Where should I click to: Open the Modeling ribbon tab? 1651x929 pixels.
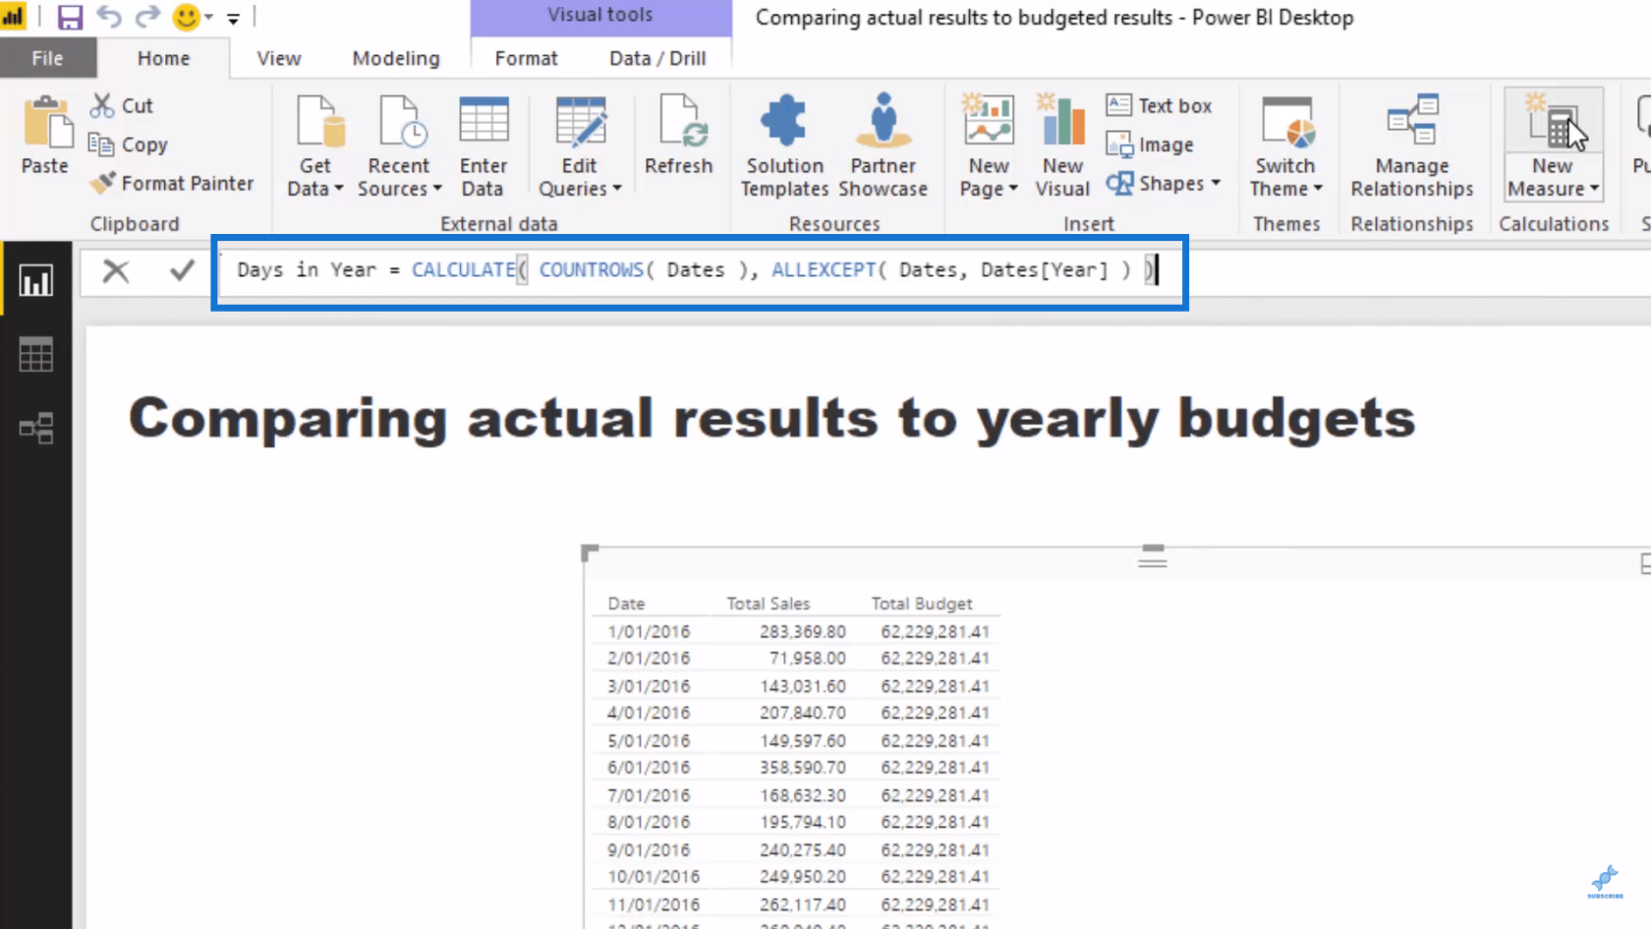pyautogui.click(x=396, y=58)
